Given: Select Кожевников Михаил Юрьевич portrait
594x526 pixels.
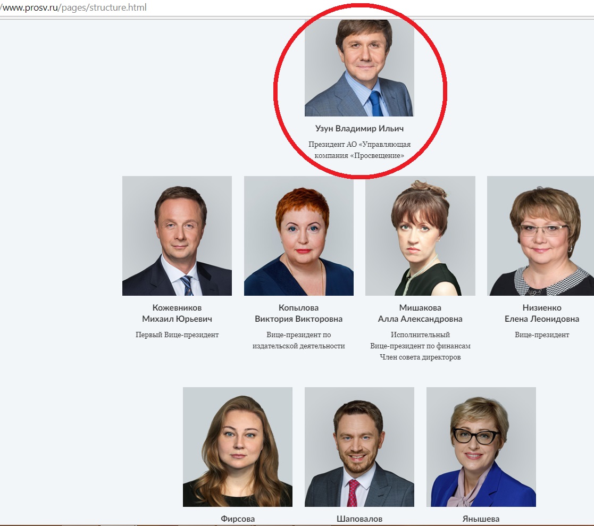Looking at the screenshot, I should point(177,236).
